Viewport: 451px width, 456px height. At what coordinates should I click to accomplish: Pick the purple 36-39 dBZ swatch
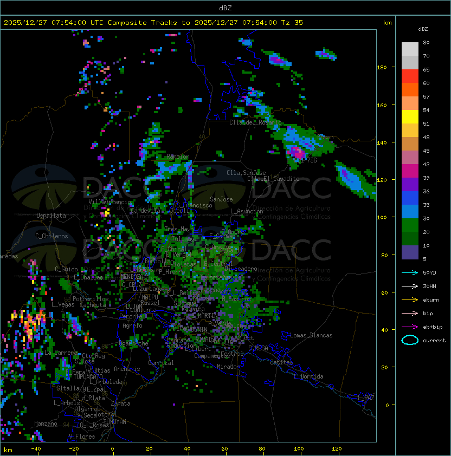[410, 184]
